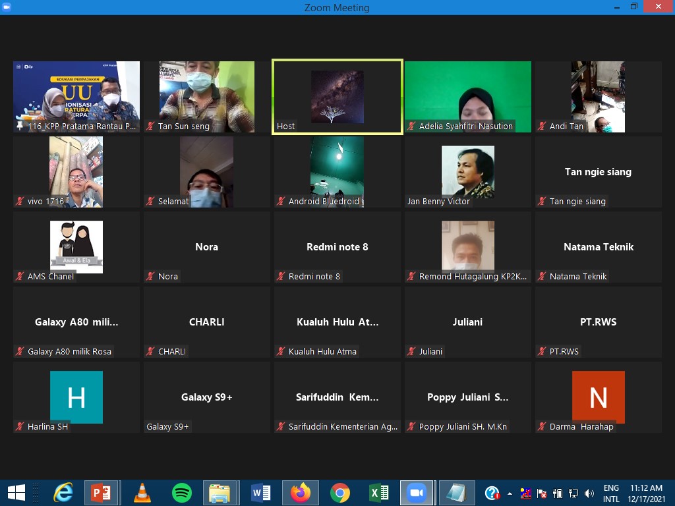
Task: Open the Windows Start menu
Action: pos(16,493)
